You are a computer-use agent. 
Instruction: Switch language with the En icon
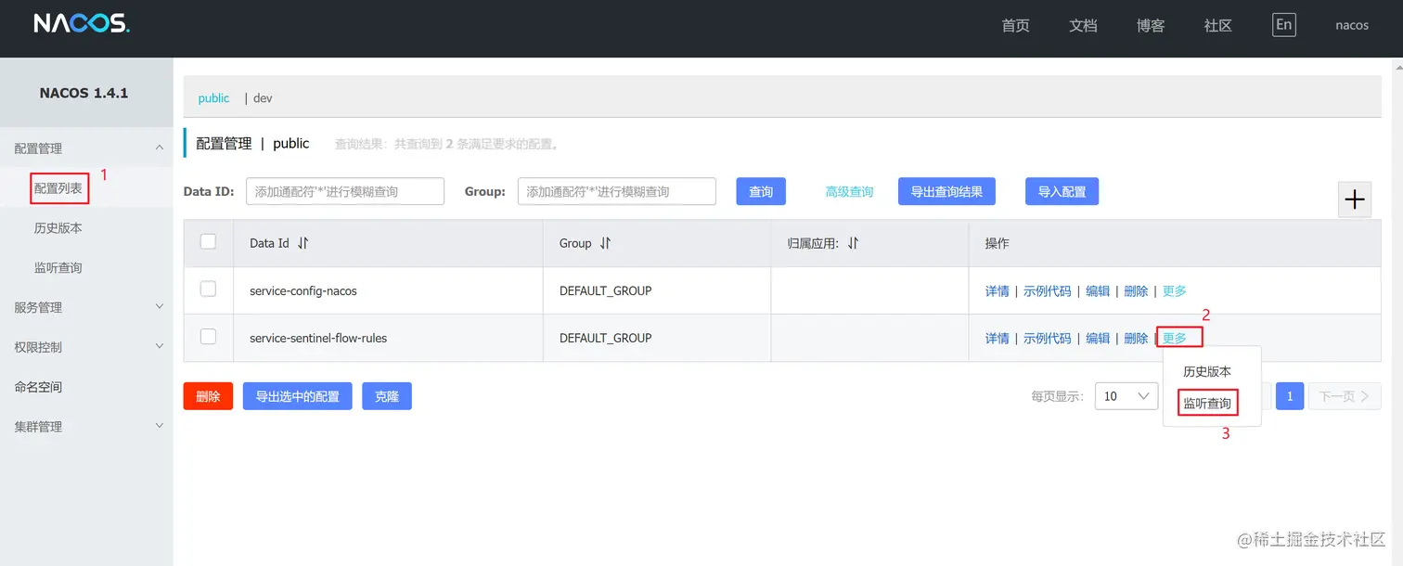(x=1284, y=25)
